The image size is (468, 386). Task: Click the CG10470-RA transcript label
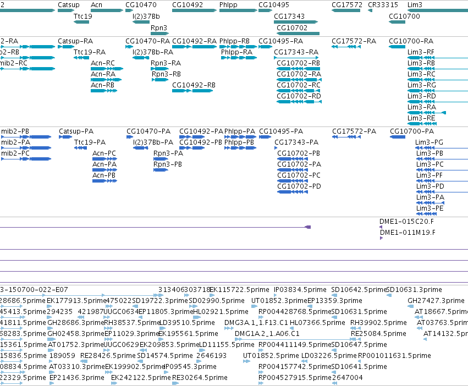(x=147, y=41)
